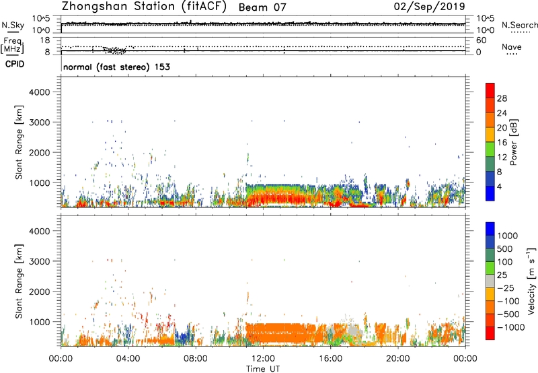Click the '12:00' time tick label
538x373 pixels.
(x=263, y=359)
